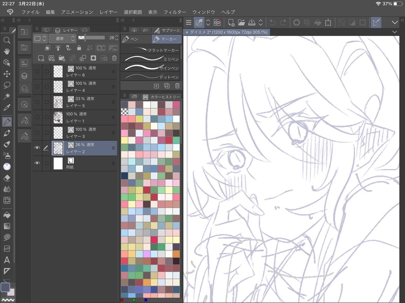The height and width of the screenshot is (303, 405).
Task: Pick the transparent checkered color swatch
Action: [x=125, y=112]
